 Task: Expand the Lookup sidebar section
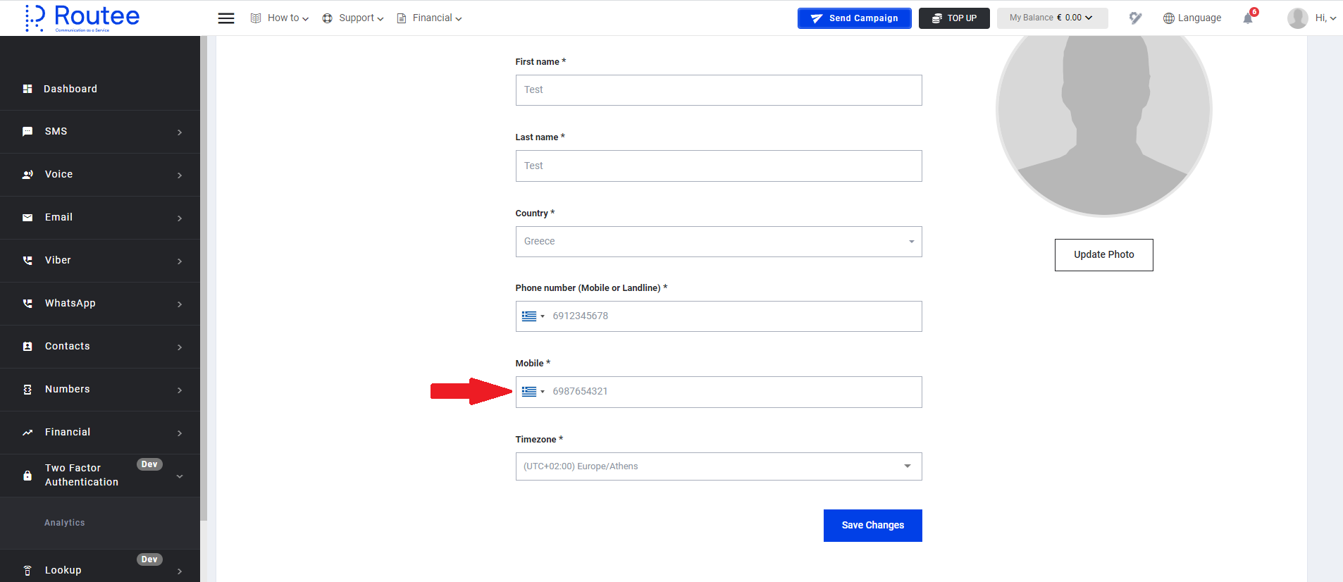pos(180,571)
